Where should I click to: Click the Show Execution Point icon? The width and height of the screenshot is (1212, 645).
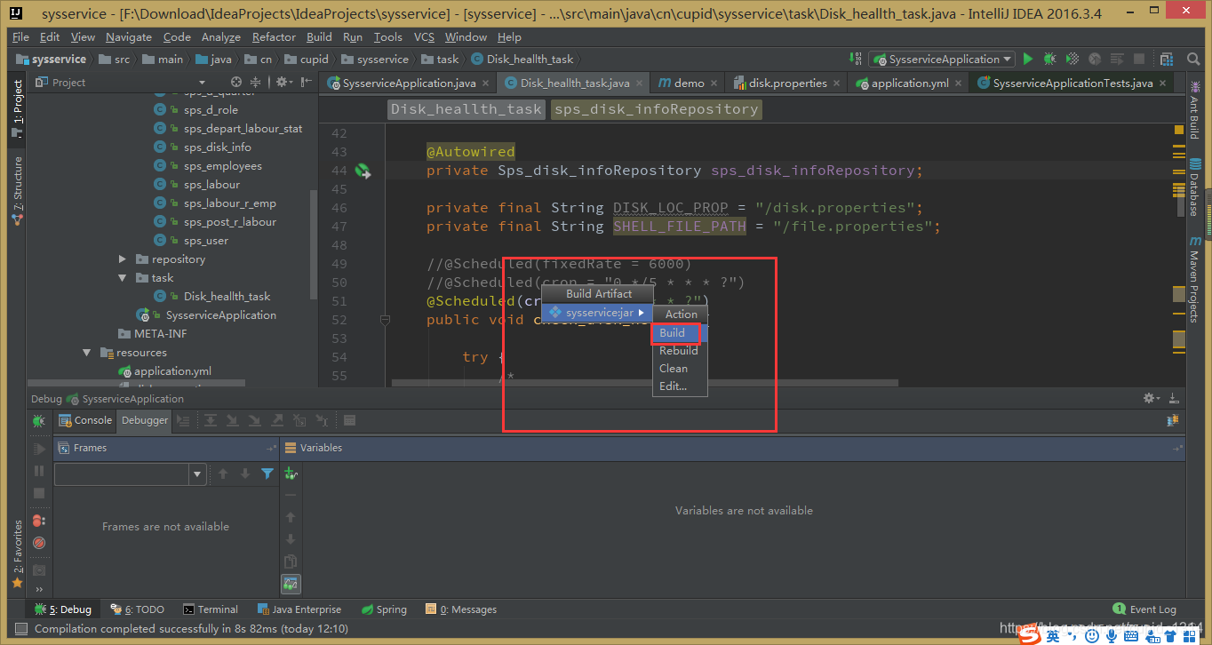[x=183, y=420]
